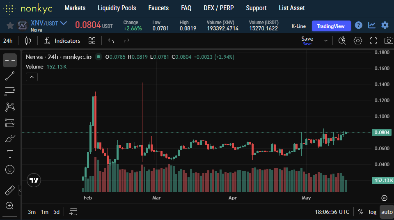The width and height of the screenshot is (394, 220).
Task: Click the Volume 152.13K indicator legend
Action: coord(46,66)
